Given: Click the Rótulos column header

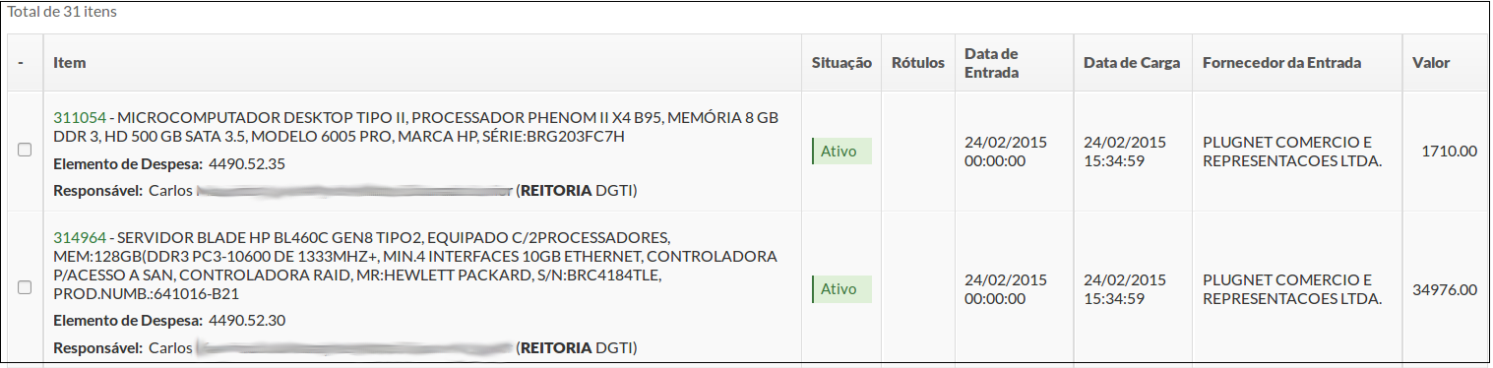Looking at the screenshot, I should [917, 63].
